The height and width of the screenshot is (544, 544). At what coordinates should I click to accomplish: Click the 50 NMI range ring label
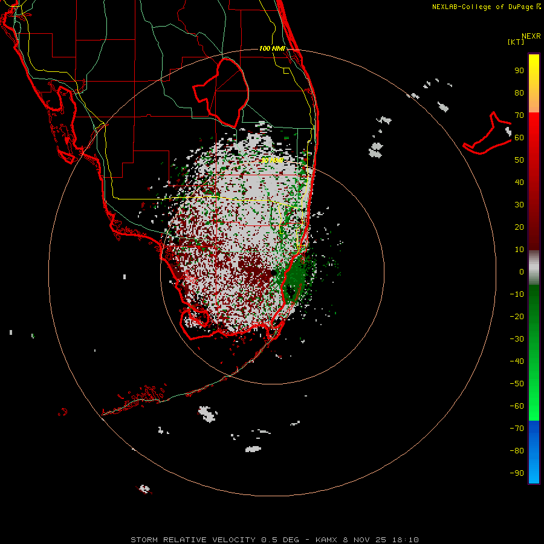point(272,160)
